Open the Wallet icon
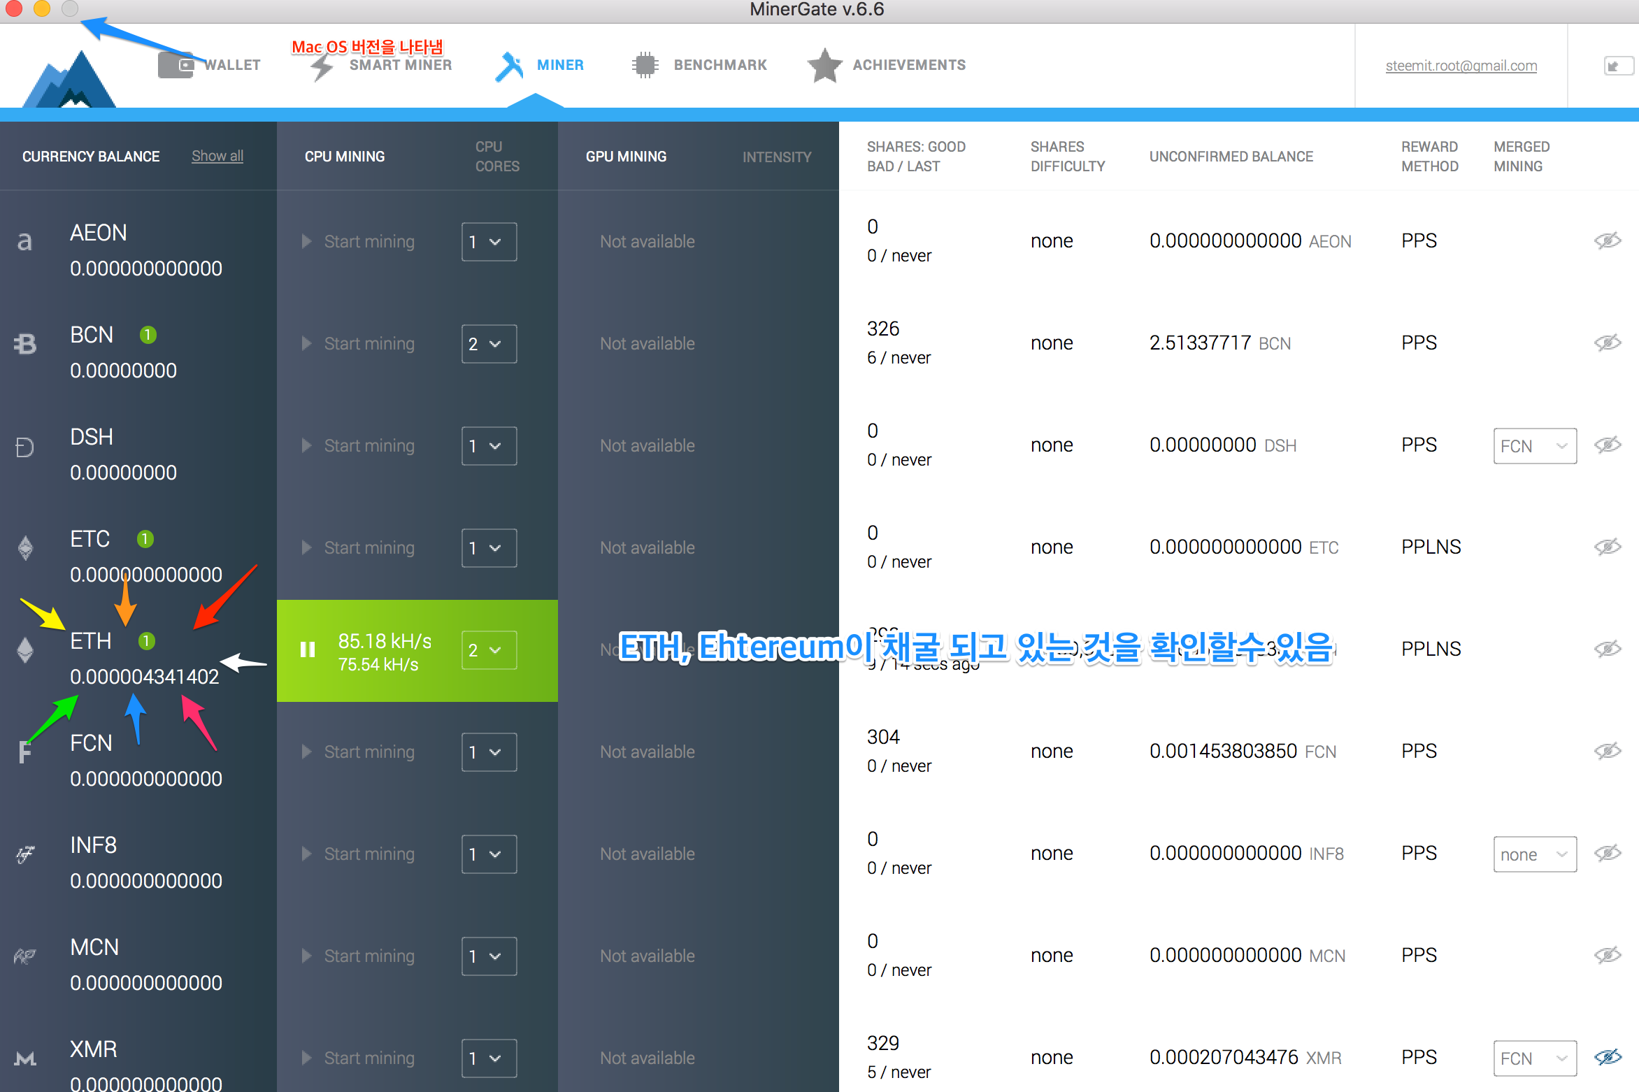 point(176,65)
